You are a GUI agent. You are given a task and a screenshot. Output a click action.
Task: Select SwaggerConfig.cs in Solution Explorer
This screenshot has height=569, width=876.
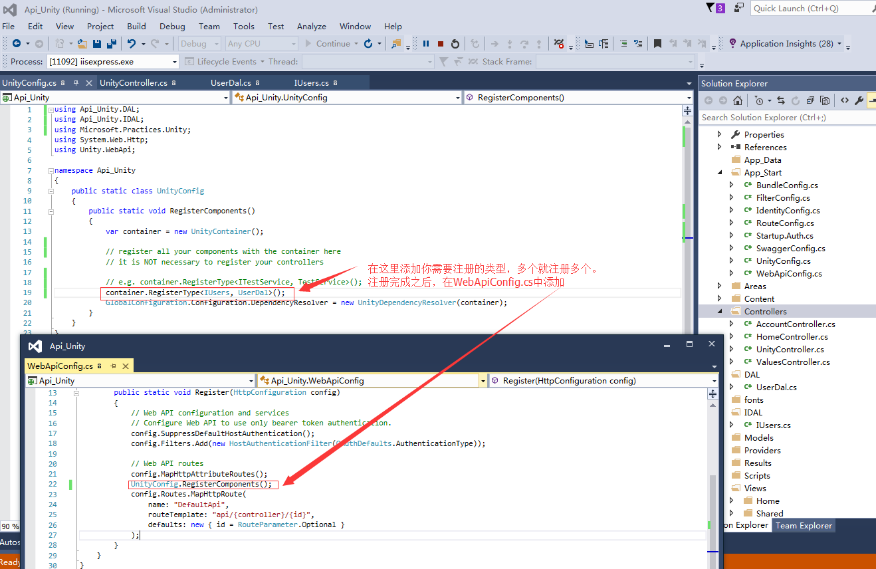pos(790,249)
